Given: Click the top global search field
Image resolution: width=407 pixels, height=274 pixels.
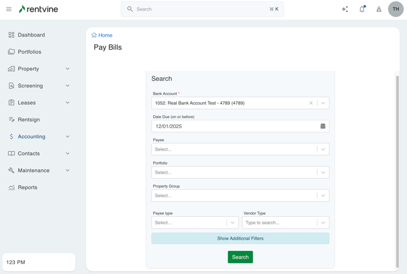Looking at the screenshot, I should (202, 9).
